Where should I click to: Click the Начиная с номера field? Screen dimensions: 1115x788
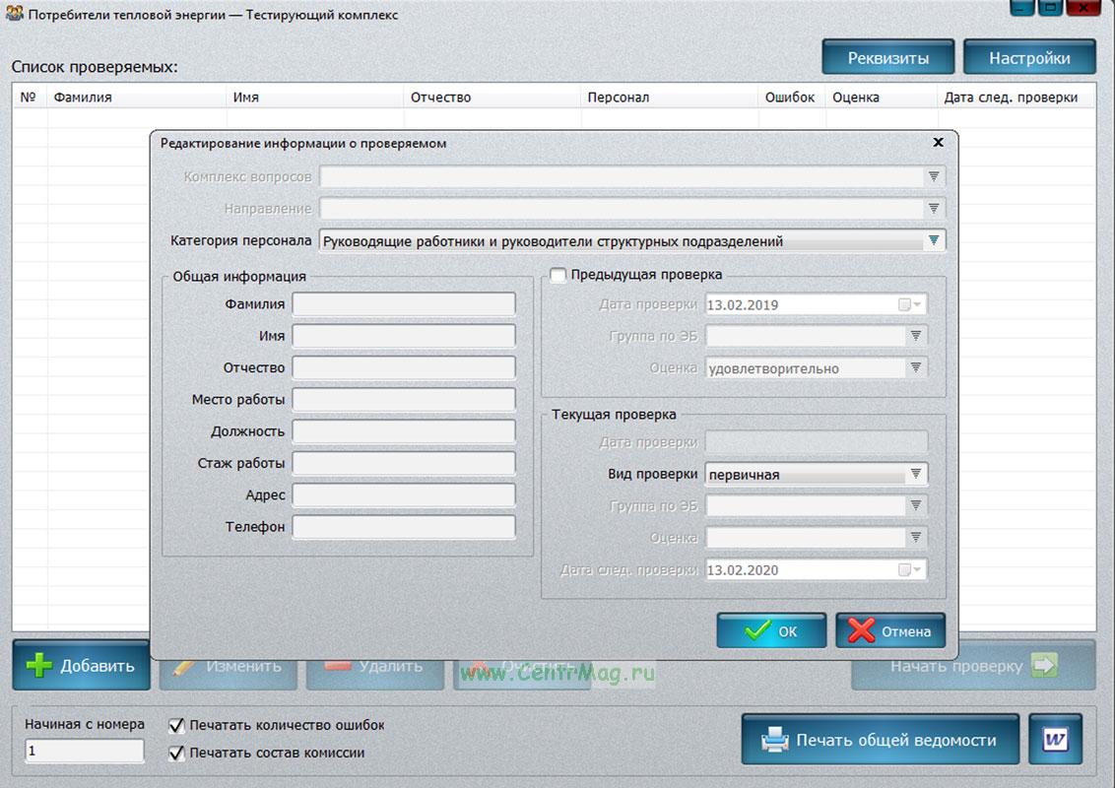[x=85, y=751]
